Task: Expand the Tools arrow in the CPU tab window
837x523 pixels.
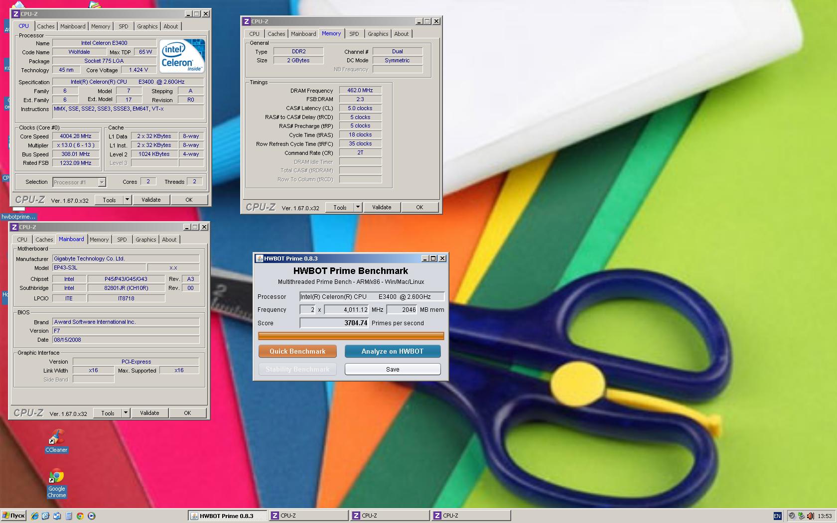Action: click(127, 200)
